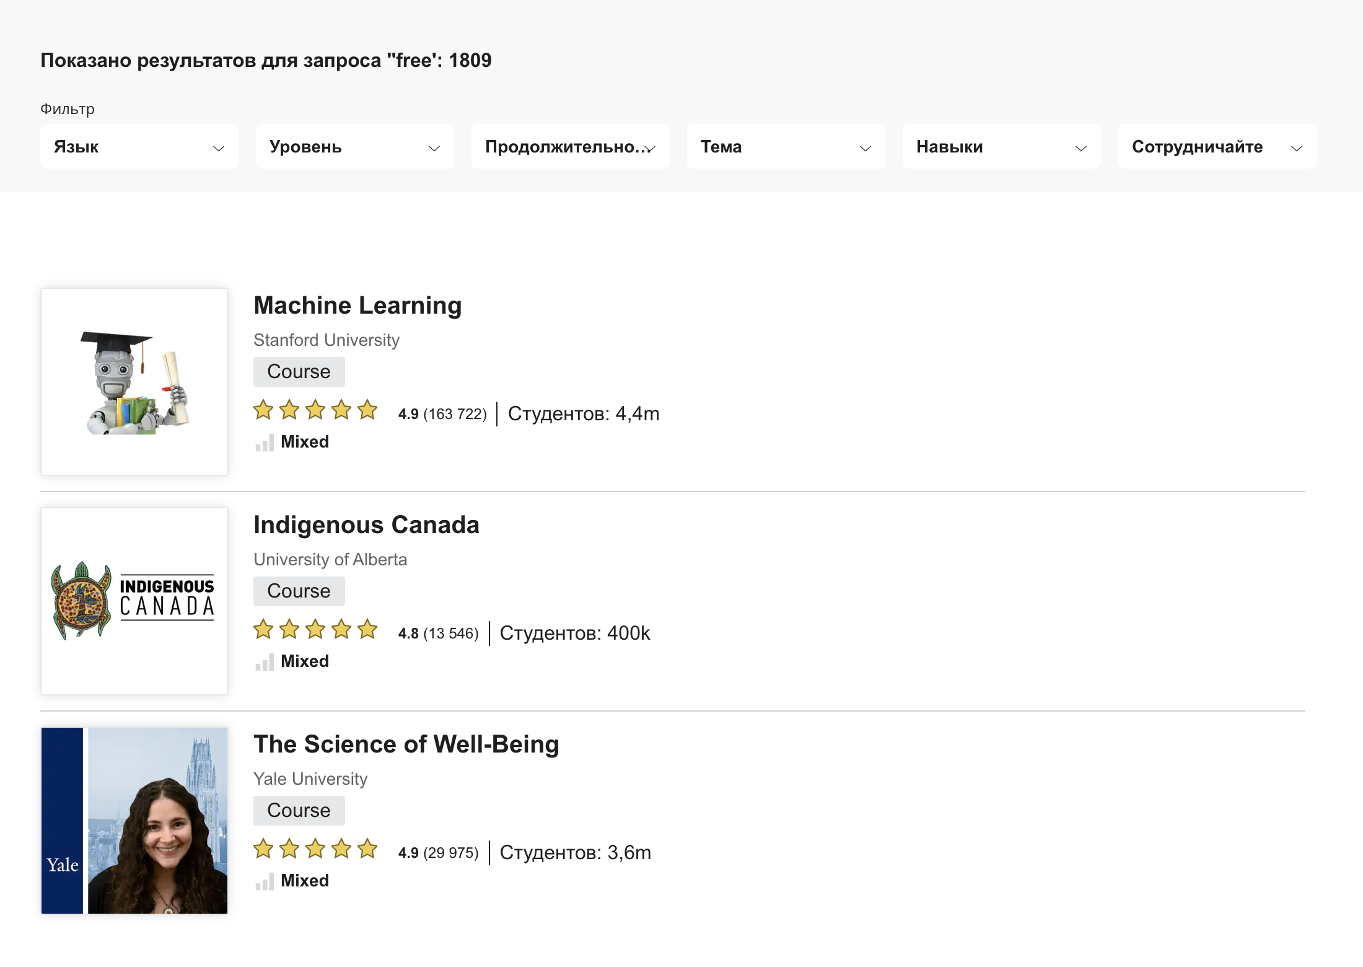The image size is (1363, 967).
Task: Click Студентов: 4,4m text
Action: [584, 414]
